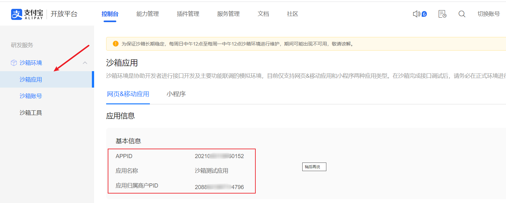The height and width of the screenshot is (203, 506).
Task: Open the notifications speaker icon
Action: [x=416, y=14]
